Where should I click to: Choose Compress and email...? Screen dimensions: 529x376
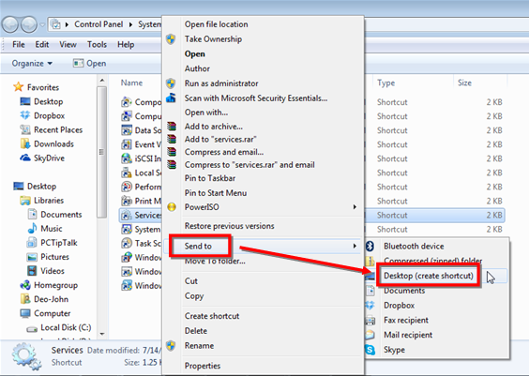(224, 152)
